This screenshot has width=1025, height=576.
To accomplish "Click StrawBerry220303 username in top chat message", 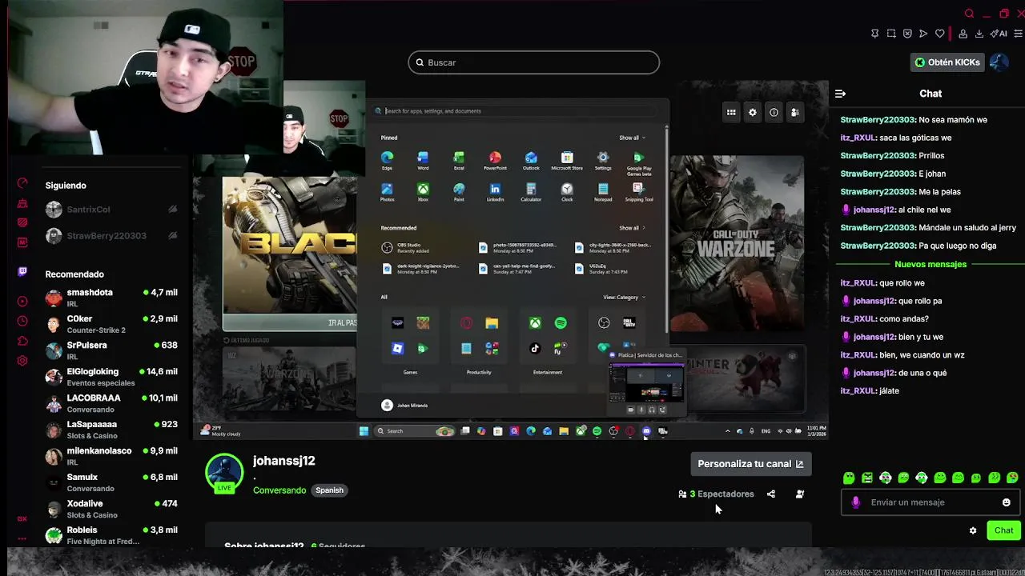I will tap(878, 120).
